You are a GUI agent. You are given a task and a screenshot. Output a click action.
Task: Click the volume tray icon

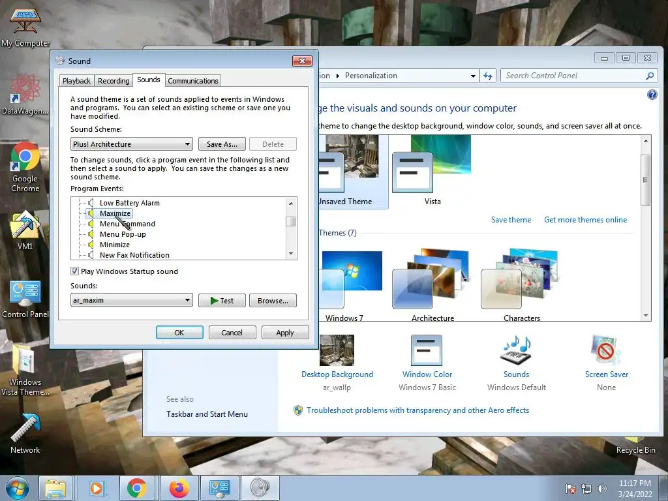602,489
